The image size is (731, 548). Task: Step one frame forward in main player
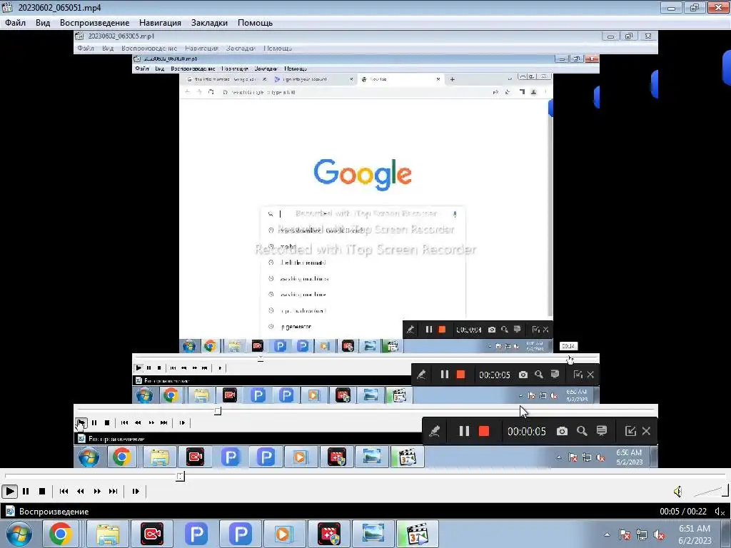click(x=136, y=491)
